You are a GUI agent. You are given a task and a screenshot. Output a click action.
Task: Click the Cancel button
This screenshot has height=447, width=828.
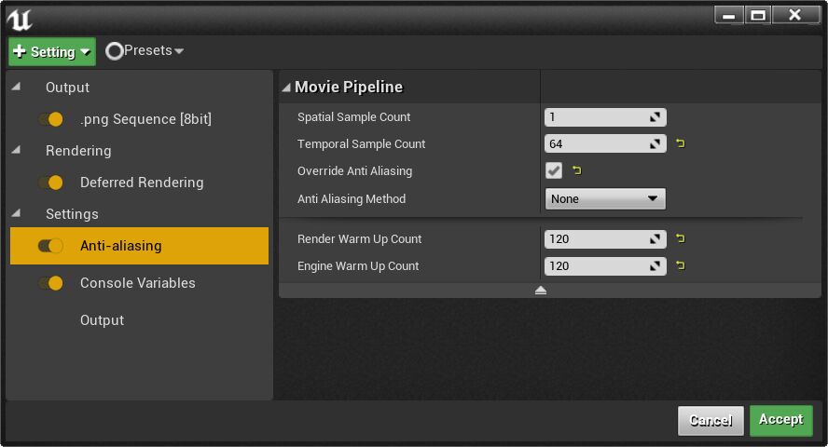coord(711,420)
